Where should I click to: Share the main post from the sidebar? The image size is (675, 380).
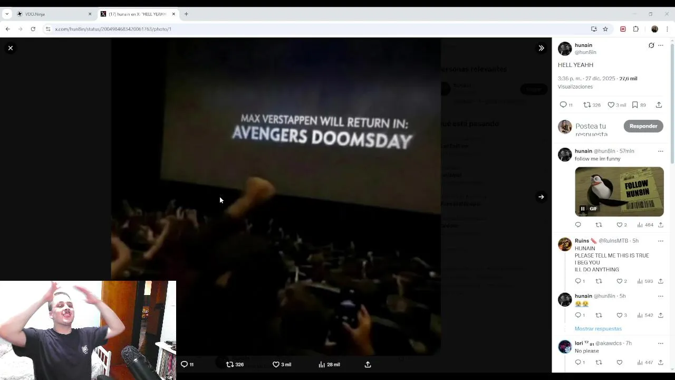tap(659, 105)
